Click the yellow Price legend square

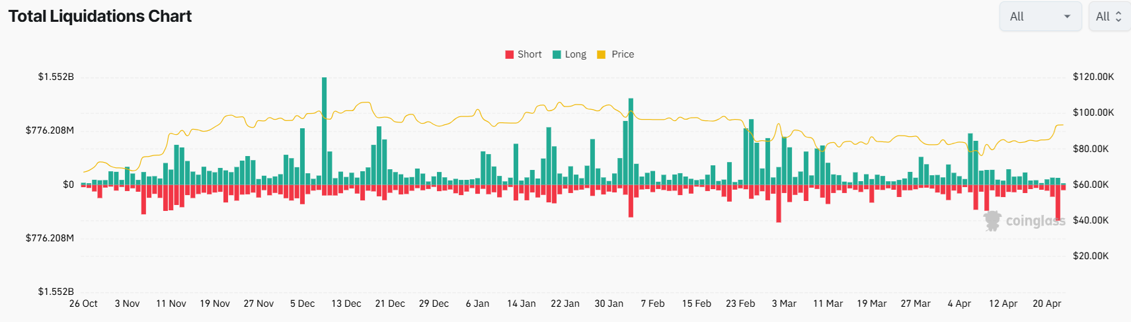(x=601, y=55)
